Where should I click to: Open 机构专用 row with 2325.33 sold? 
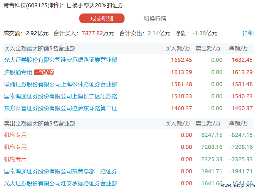(15, 159)
